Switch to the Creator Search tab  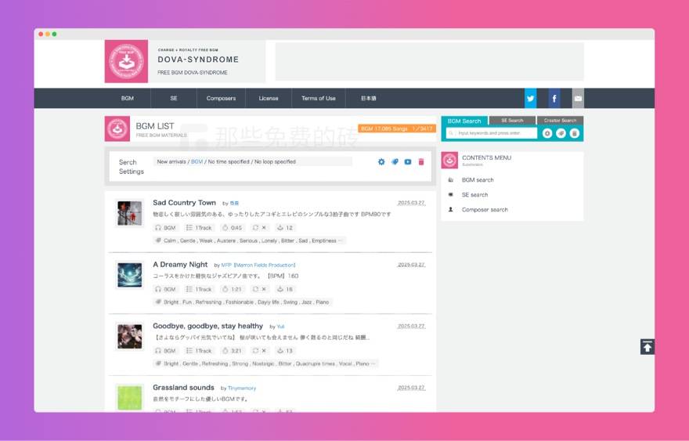pos(561,121)
